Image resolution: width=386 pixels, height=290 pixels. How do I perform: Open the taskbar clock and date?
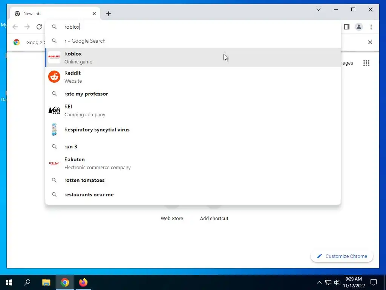pyautogui.click(x=354, y=282)
